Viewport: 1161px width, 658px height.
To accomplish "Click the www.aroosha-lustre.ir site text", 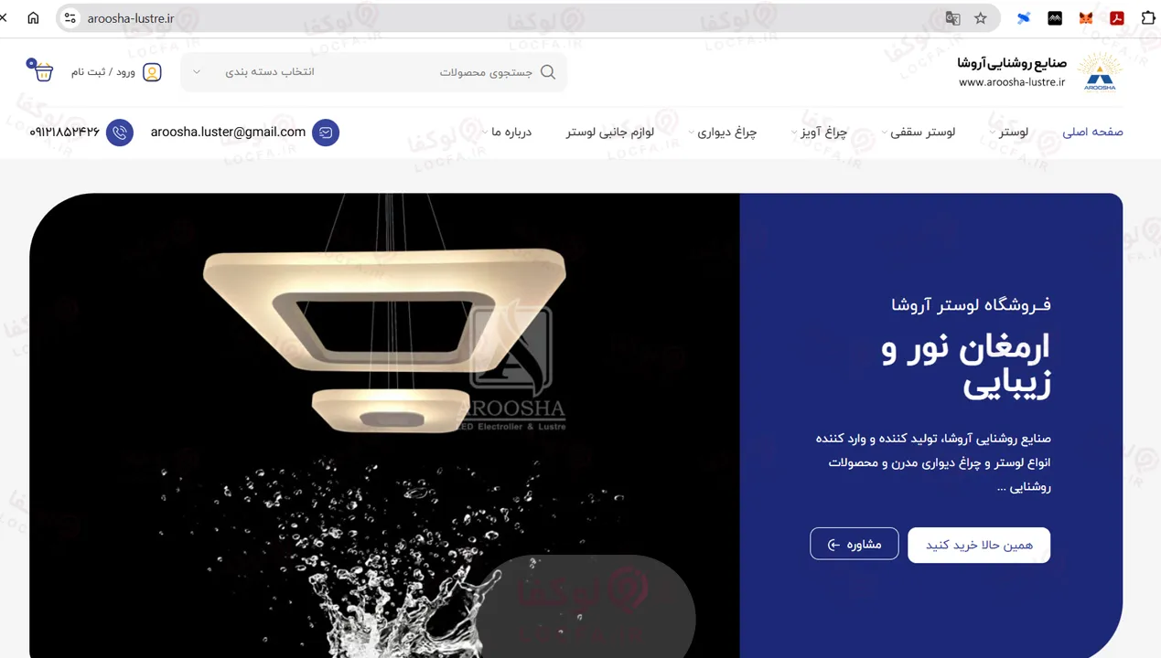I will 1012,82.
